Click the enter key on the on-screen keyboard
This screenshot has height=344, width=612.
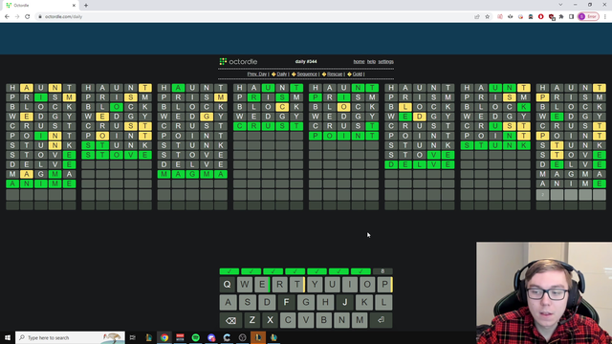tap(381, 320)
